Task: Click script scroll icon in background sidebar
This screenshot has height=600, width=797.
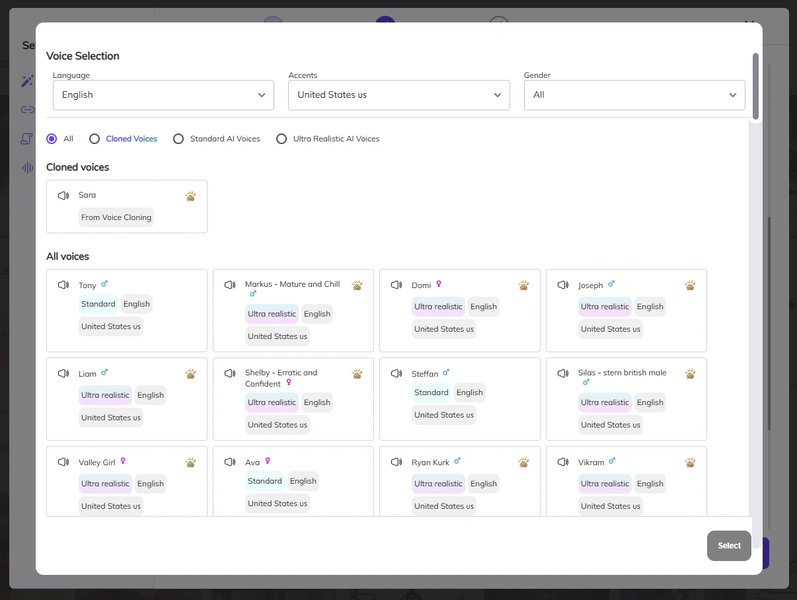Action: pyautogui.click(x=27, y=139)
